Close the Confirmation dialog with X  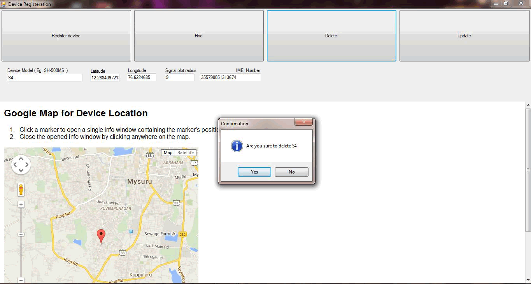[x=303, y=122]
